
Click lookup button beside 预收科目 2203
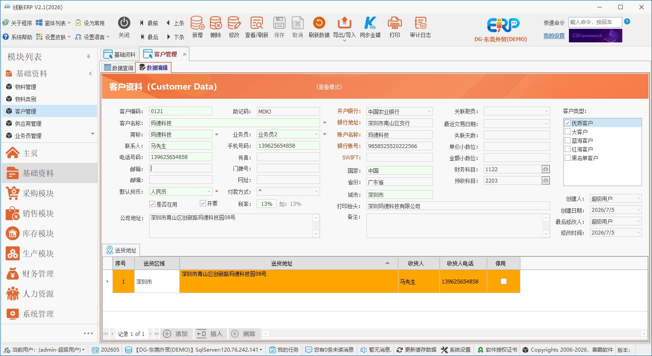(x=546, y=180)
